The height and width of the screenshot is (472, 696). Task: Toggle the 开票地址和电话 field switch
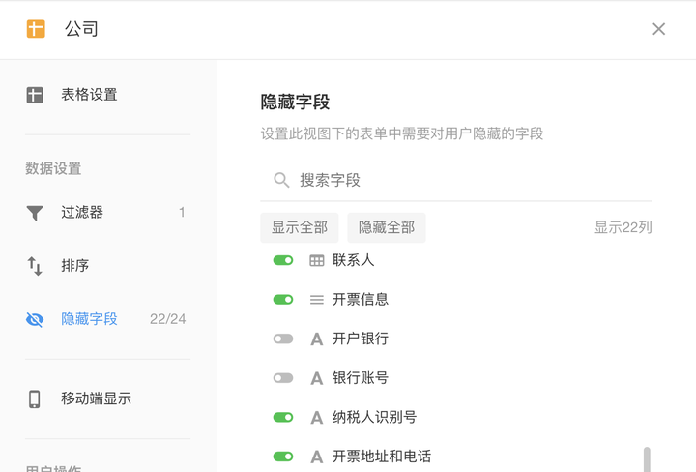[x=283, y=457]
